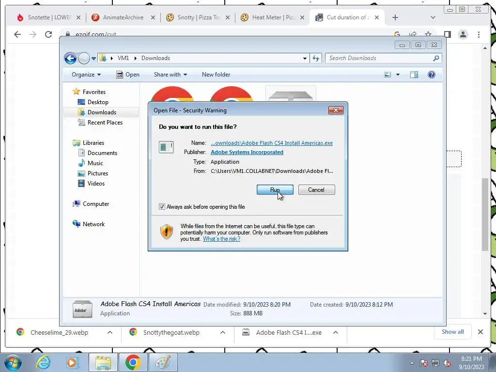Open the Windows Start menu
The width and height of the screenshot is (496, 372).
(x=13, y=362)
